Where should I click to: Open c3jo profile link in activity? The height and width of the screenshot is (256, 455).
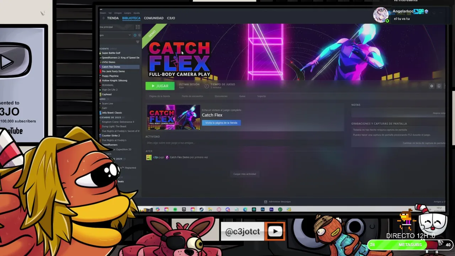[x=156, y=157]
